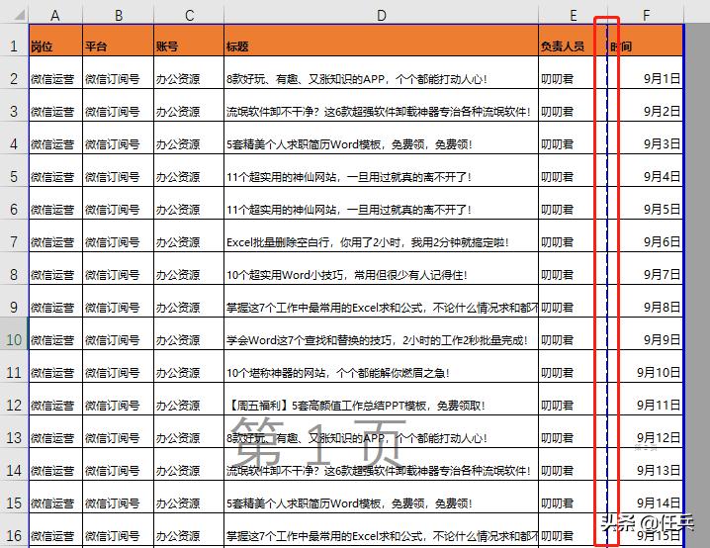Click title cell starting Excel批量删除空白行
The image size is (710, 548).
pyautogui.click(x=382, y=235)
